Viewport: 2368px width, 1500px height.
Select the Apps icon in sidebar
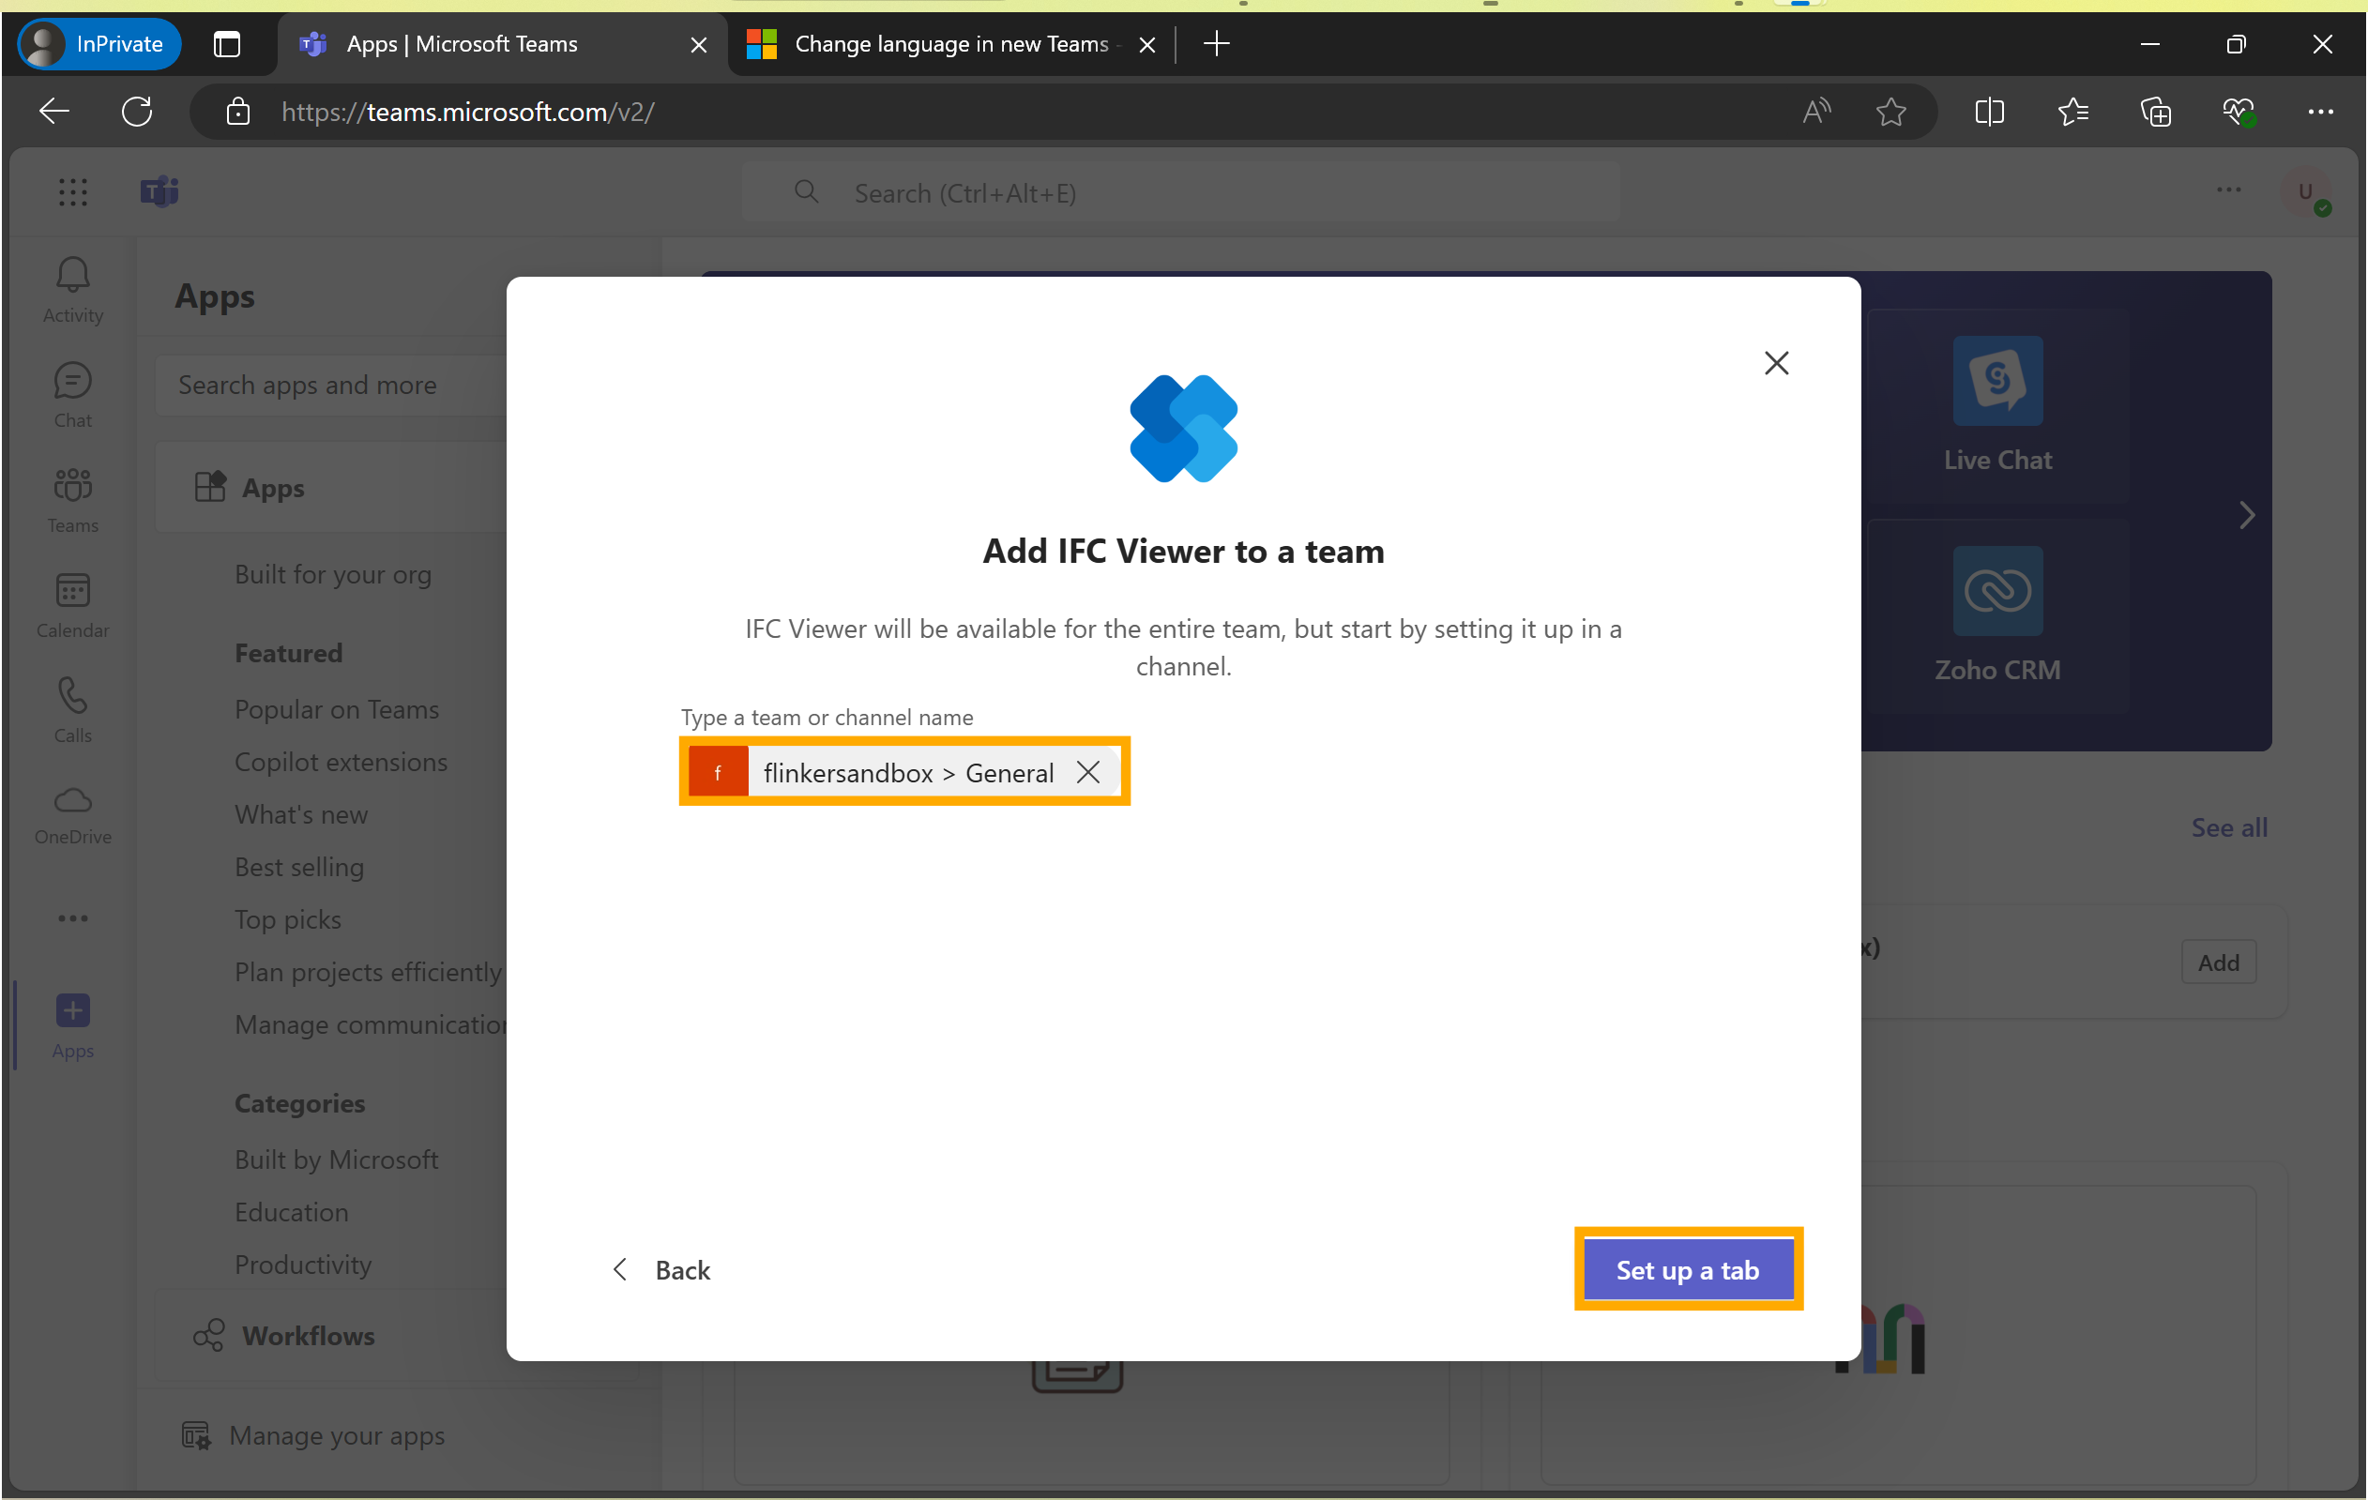click(x=73, y=1025)
